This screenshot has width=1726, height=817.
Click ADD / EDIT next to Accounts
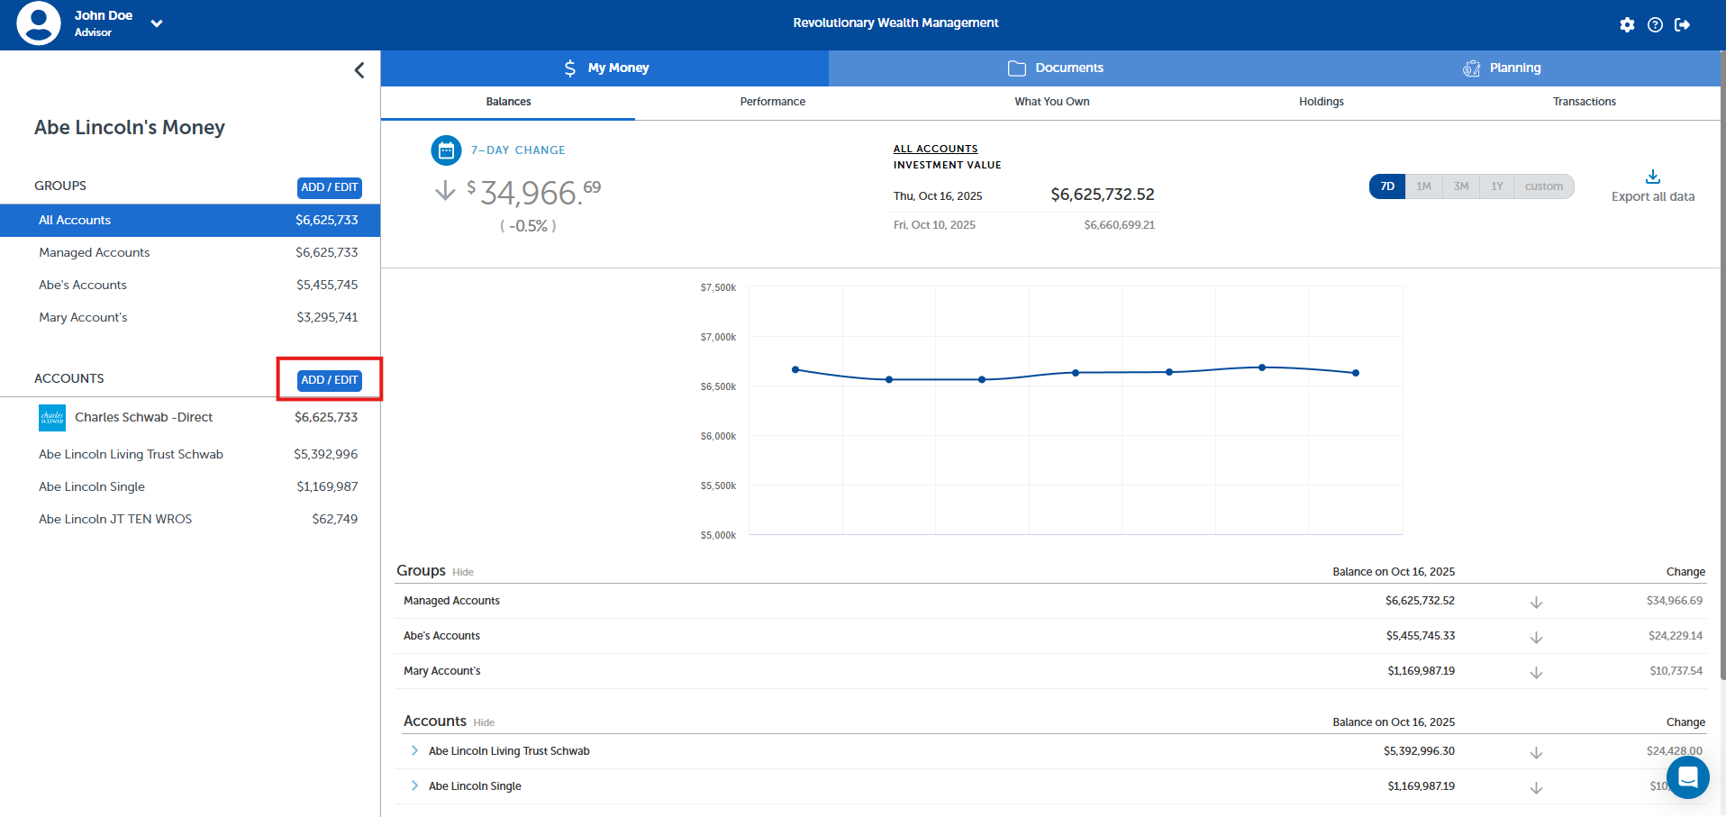[330, 380]
